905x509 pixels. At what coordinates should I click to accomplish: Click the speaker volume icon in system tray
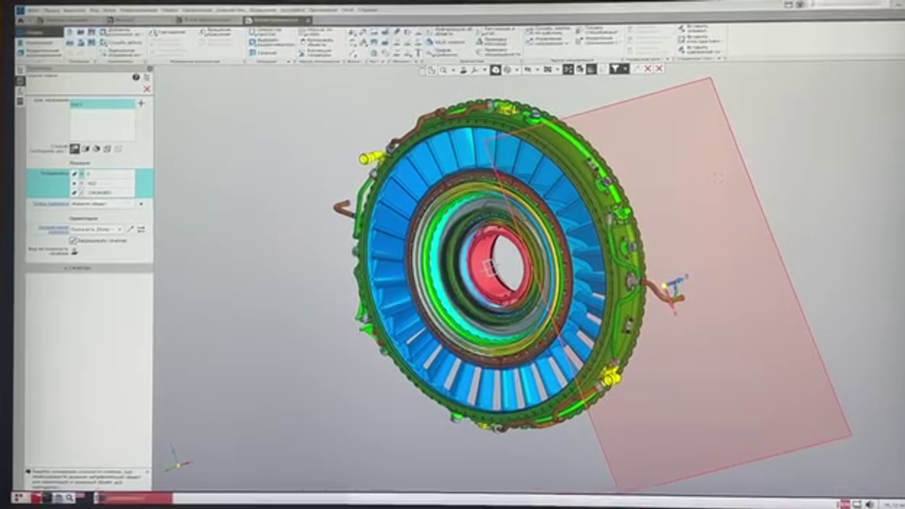[x=869, y=504]
